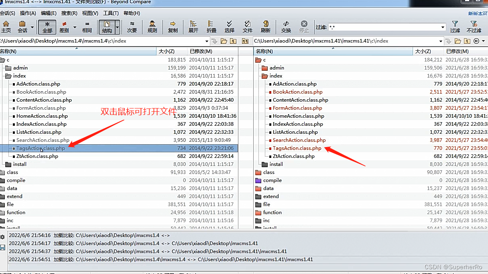This screenshot has height=274, width=488.
Task: Click the 主页 home toolbar icon
Action: (6, 27)
